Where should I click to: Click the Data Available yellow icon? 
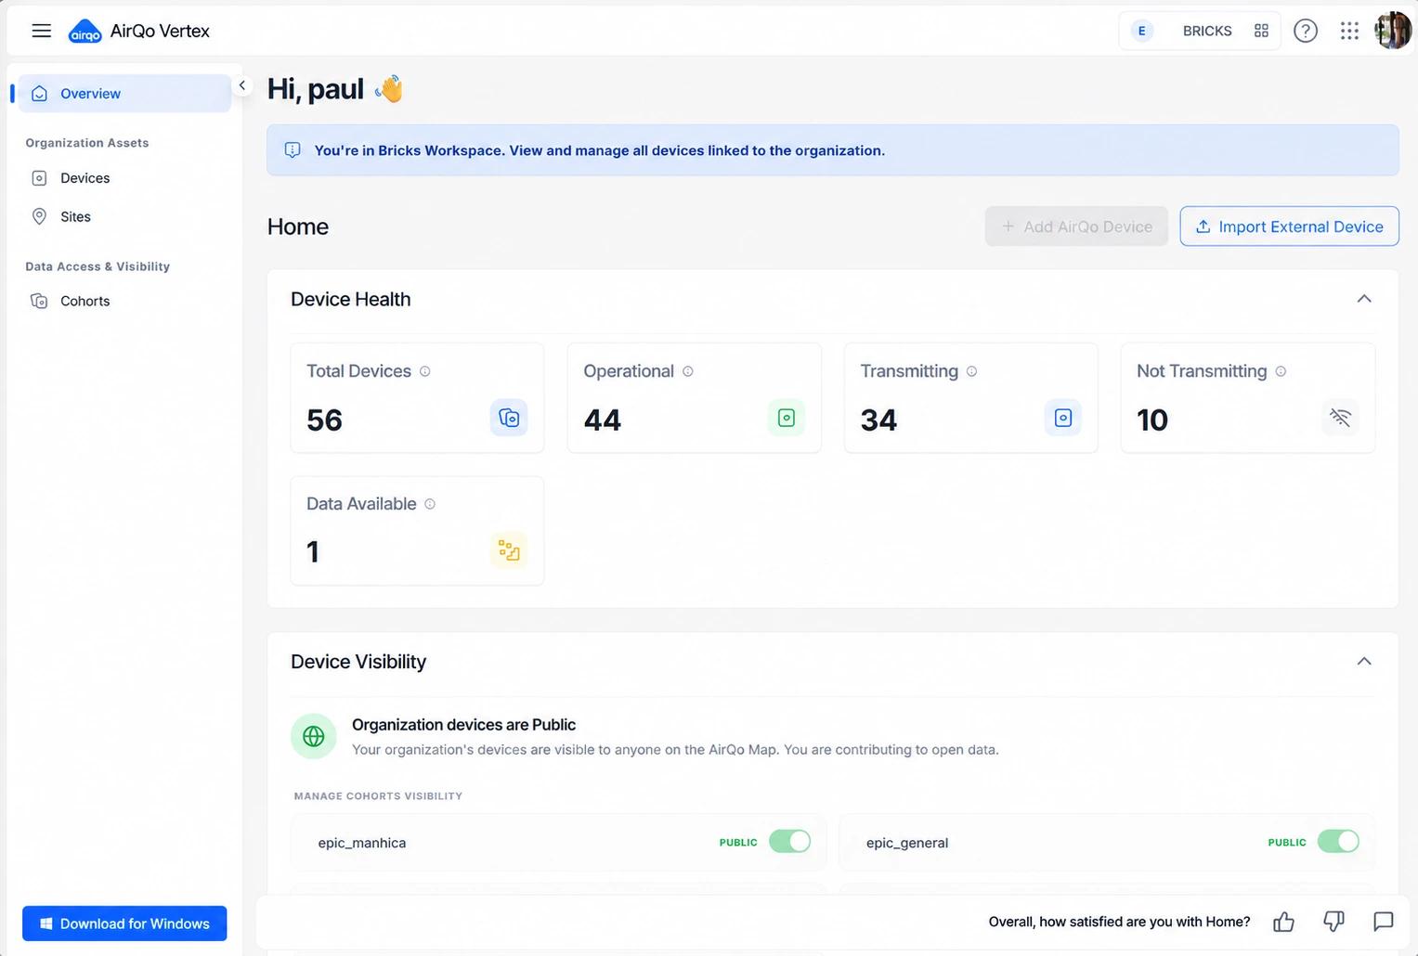coord(509,549)
